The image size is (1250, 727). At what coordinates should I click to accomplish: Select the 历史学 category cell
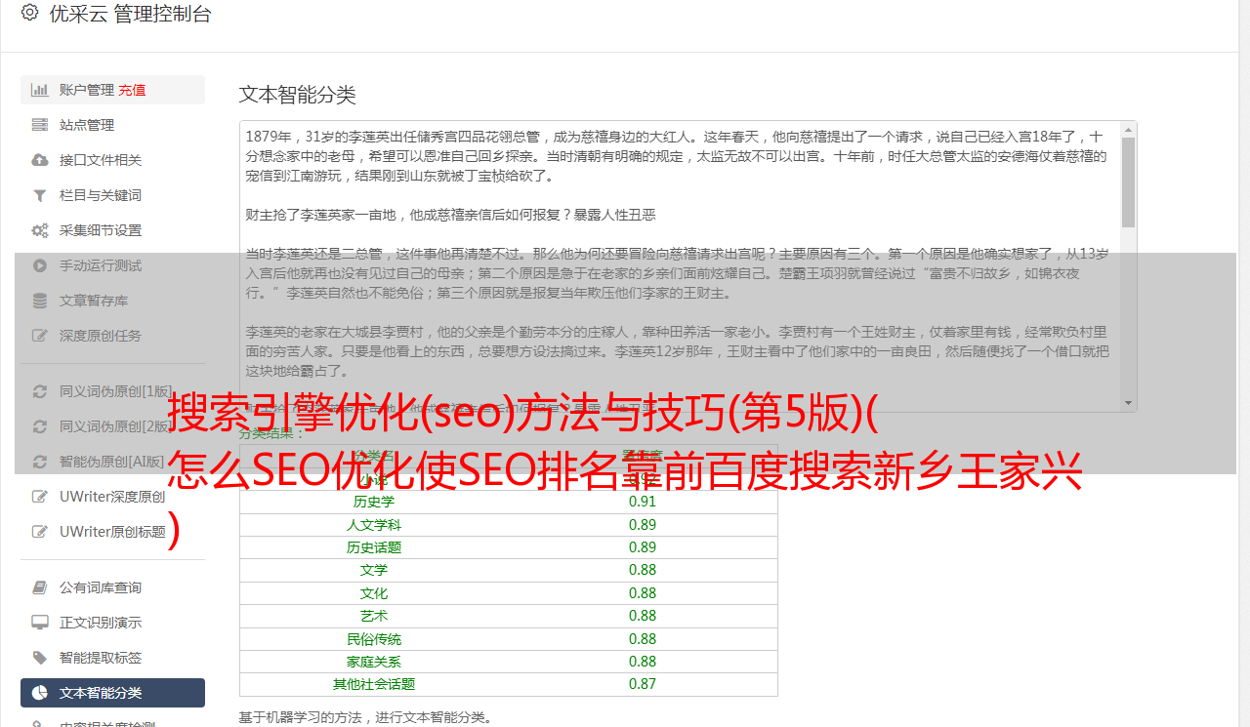pos(374,502)
